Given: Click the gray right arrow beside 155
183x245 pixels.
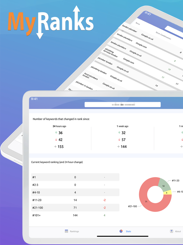Looking at the screenshot, I should point(55,147).
